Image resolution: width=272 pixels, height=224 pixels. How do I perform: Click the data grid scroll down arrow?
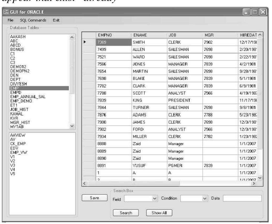click(x=260, y=178)
